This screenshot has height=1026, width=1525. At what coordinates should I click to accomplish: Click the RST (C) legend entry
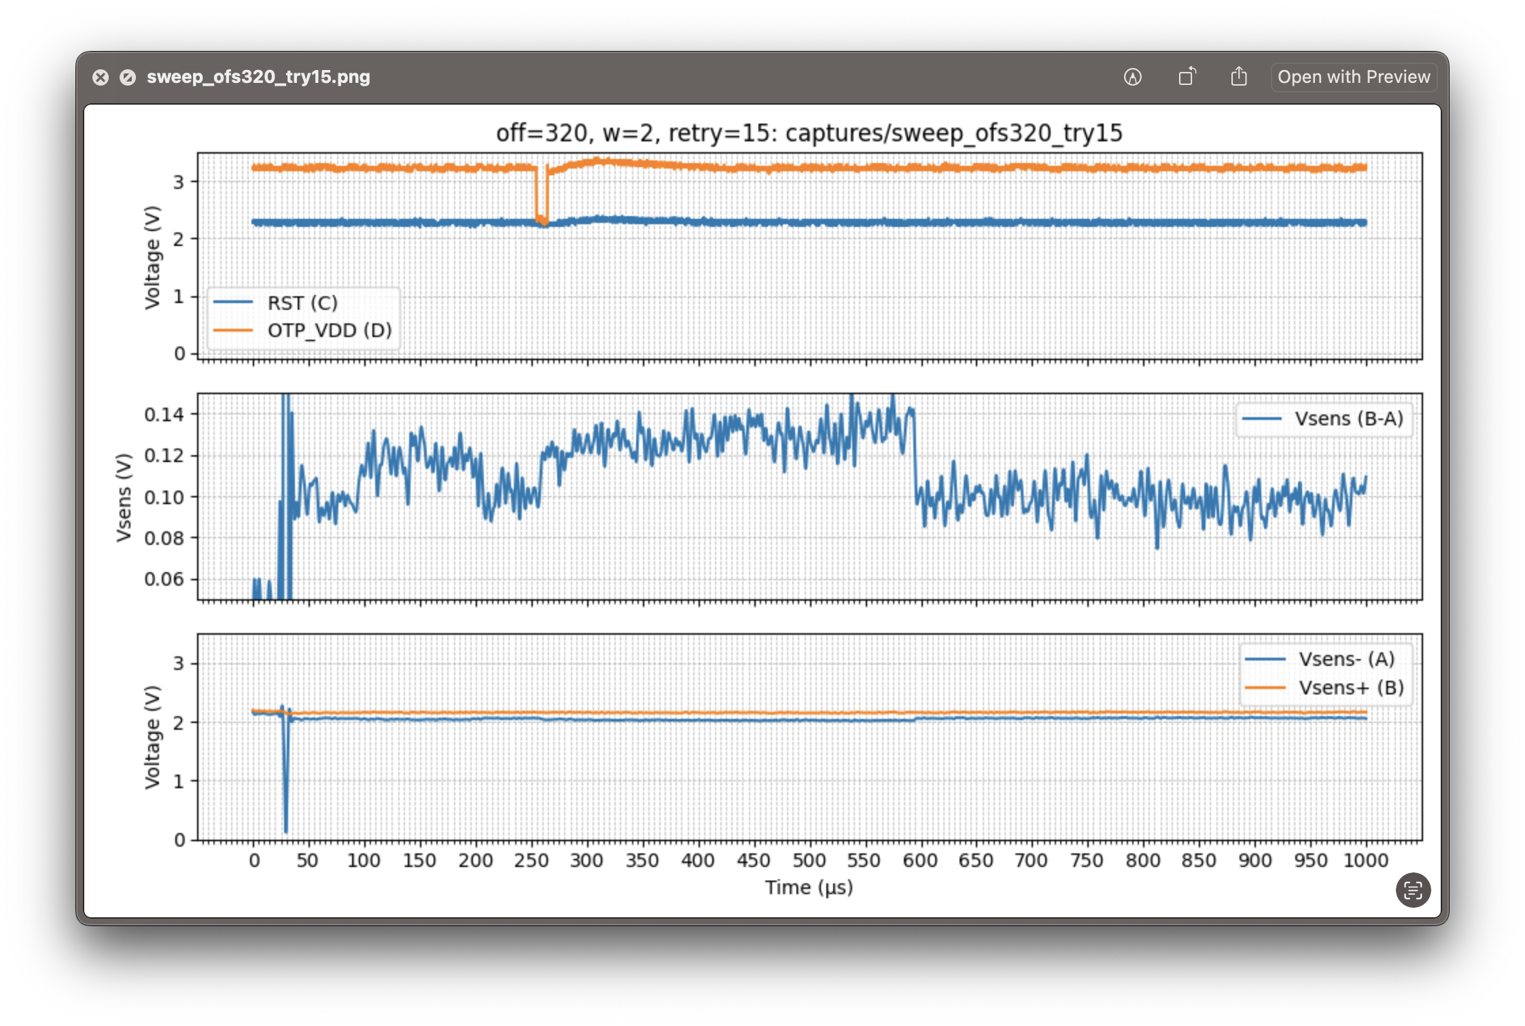click(x=302, y=303)
